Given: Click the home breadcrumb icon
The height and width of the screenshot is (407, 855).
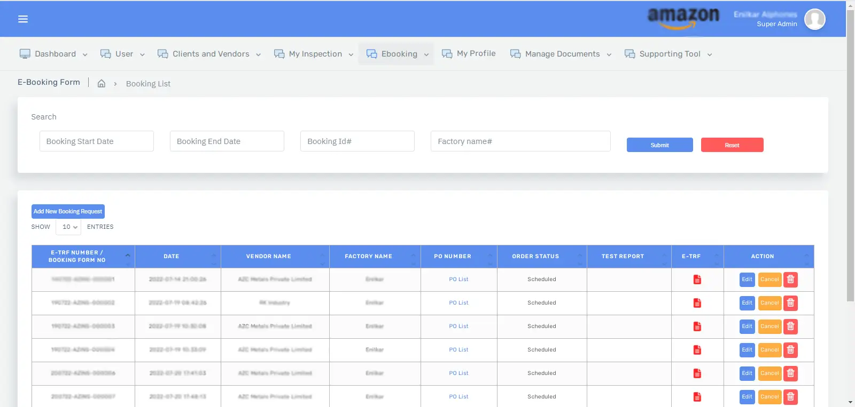Looking at the screenshot, I should click(102, 84).
